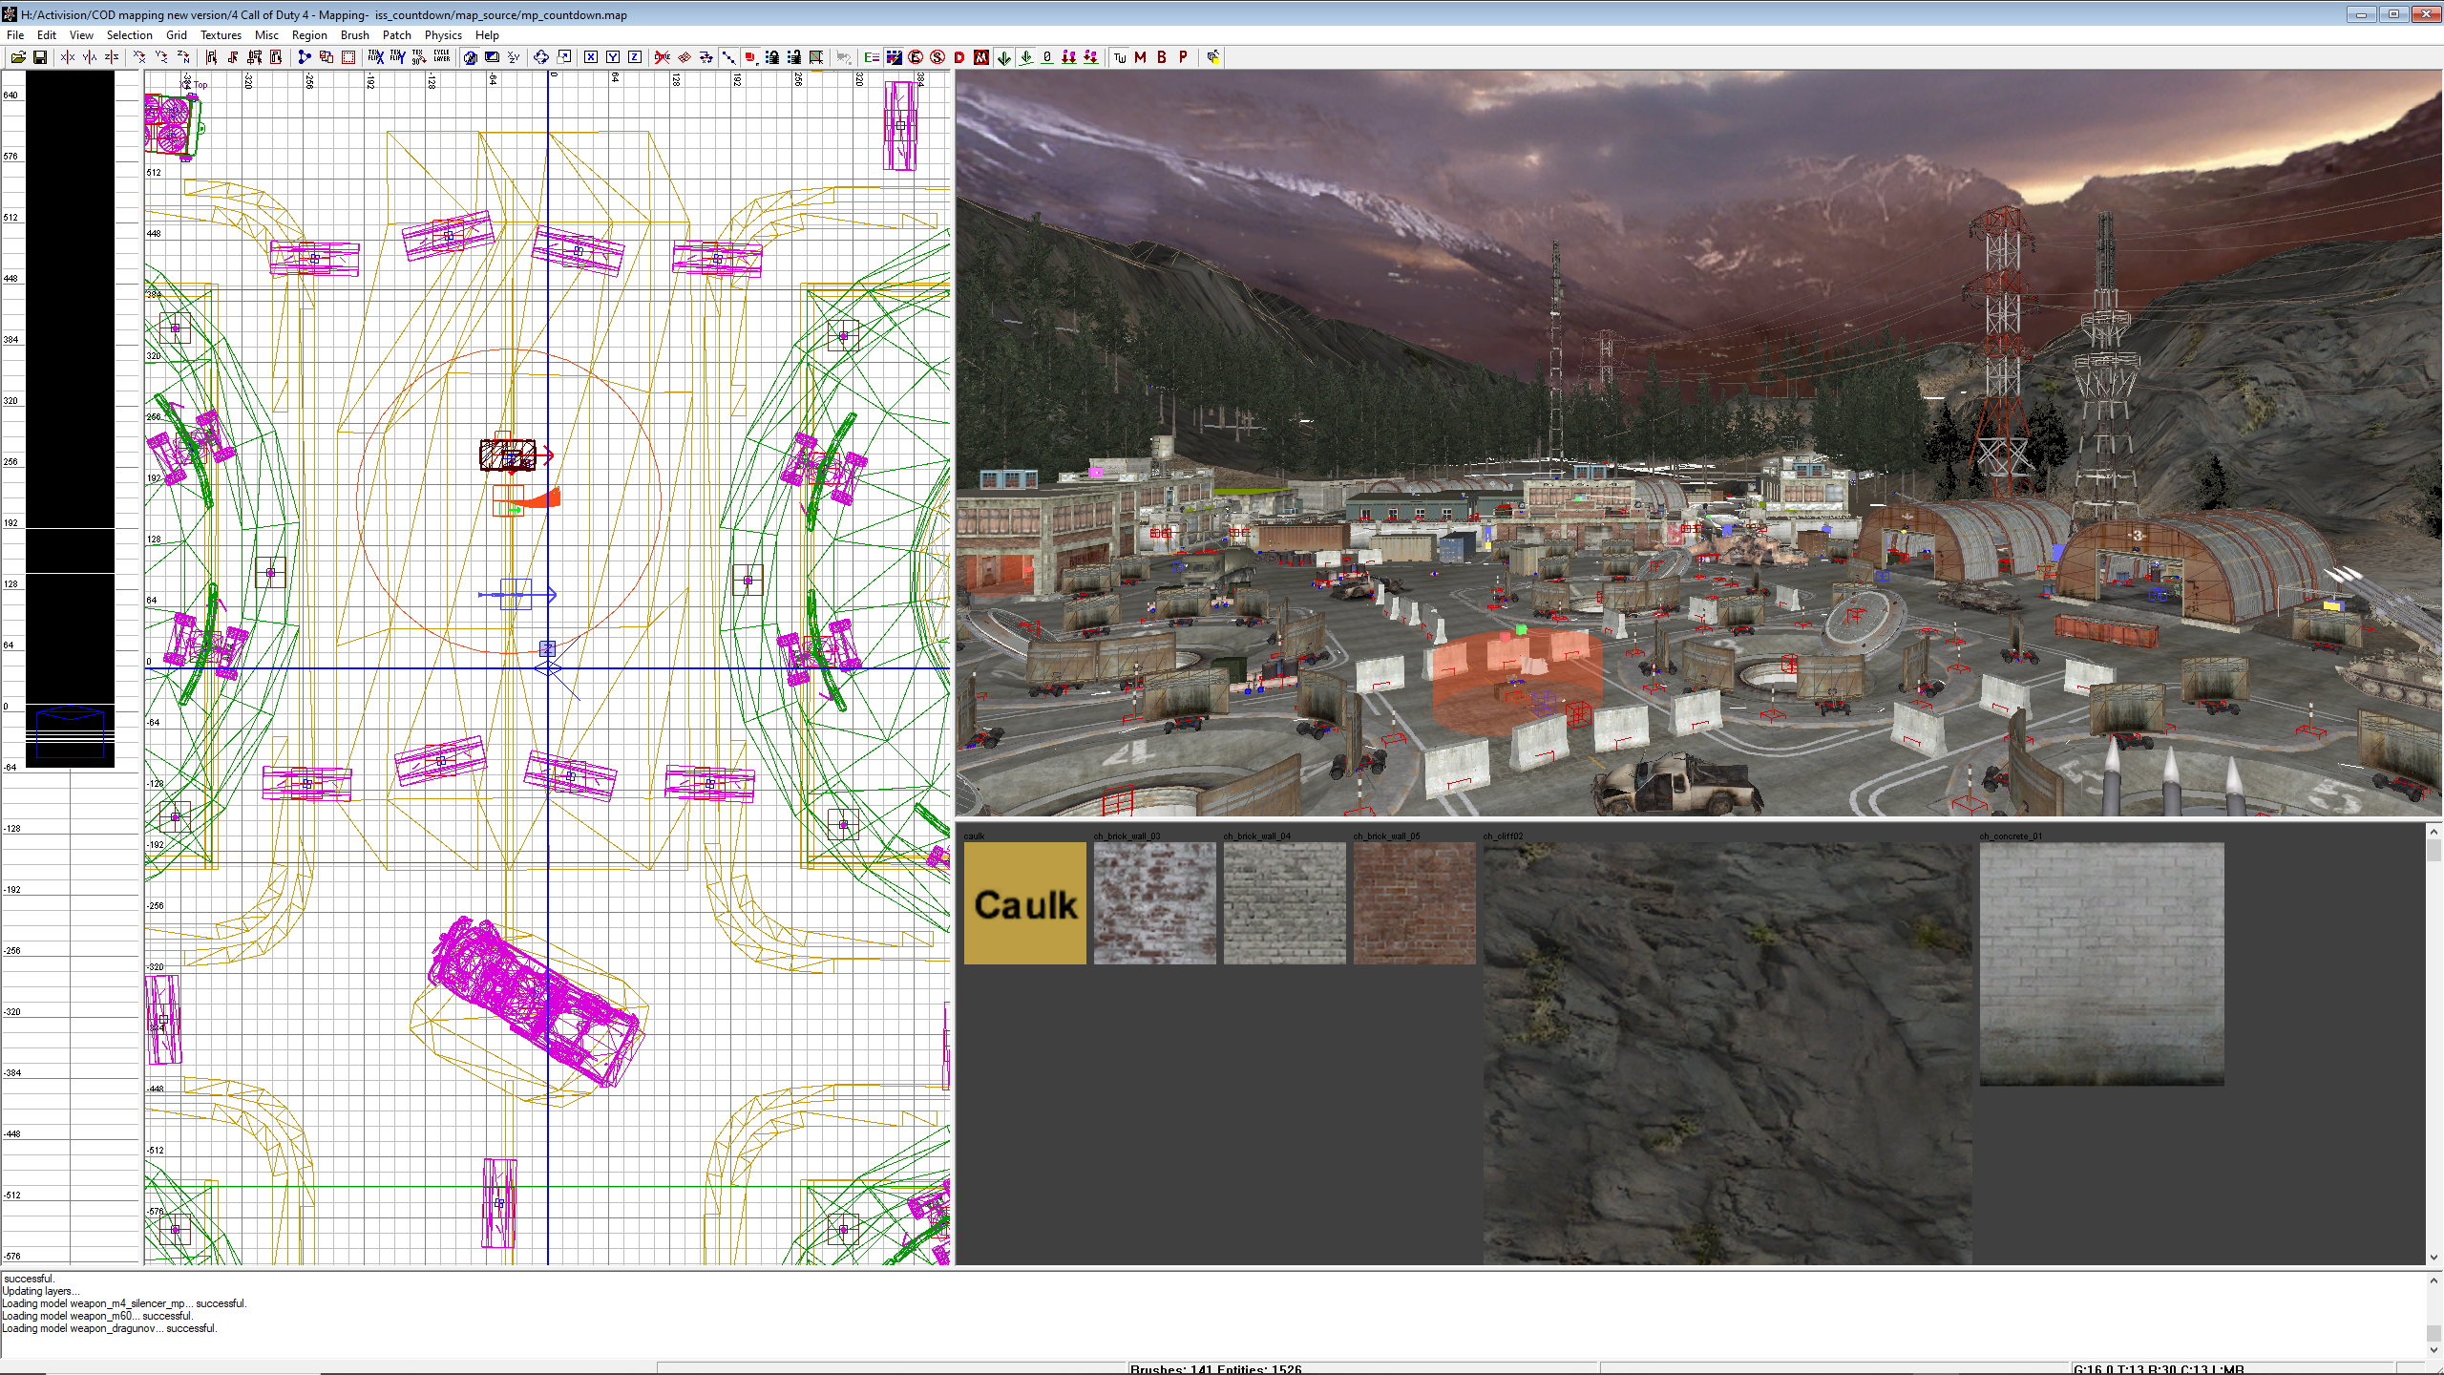The width and height of the screenshot is (2444, 1375).
Task: Switch 2D view to Y axis
Action: point(613,57)
